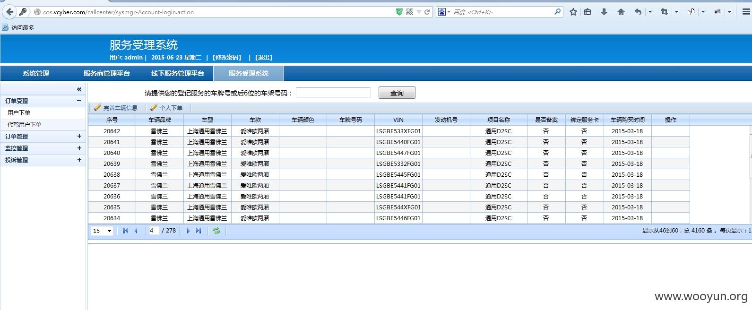Click the VIN column header
The height and width of the screenshot is (310, 752).
[x=398, y=120]
